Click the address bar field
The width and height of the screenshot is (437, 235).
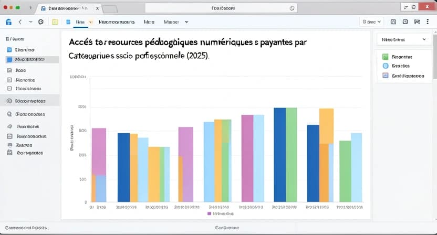click(x=221, y=8)
